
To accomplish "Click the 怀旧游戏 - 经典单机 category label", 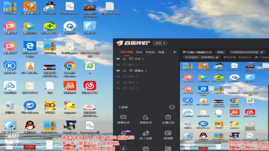I will click(199, 57).
